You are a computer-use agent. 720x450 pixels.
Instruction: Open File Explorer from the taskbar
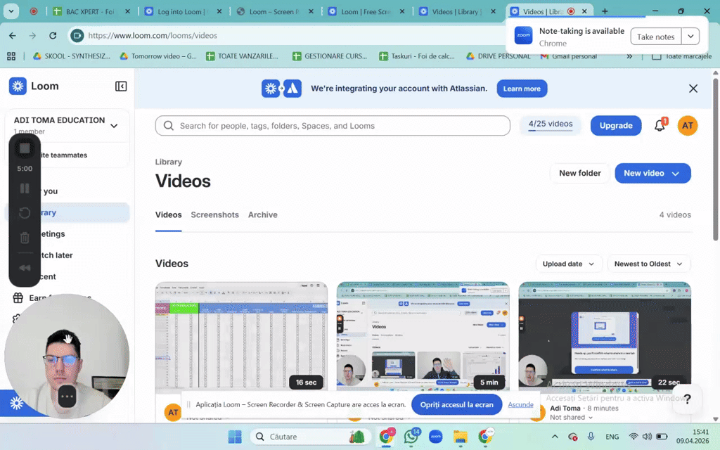pyautogui.click(x=460, y=437)
